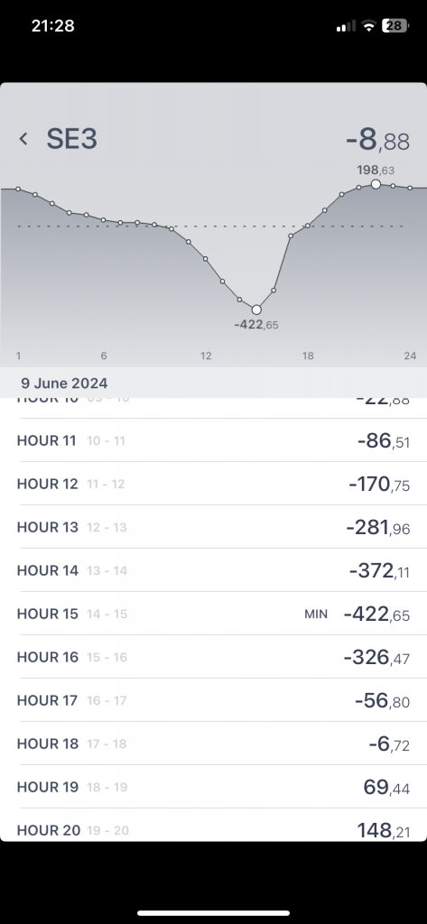Tap the HOUR 13 row with -281,96
The image size is (427, 924).
213,527
